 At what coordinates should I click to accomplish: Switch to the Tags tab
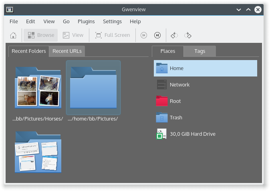199,51
